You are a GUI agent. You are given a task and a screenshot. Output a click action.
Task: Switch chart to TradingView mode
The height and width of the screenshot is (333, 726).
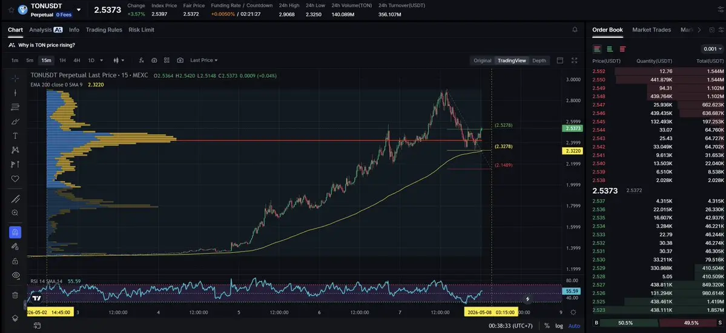pos(512,60)
